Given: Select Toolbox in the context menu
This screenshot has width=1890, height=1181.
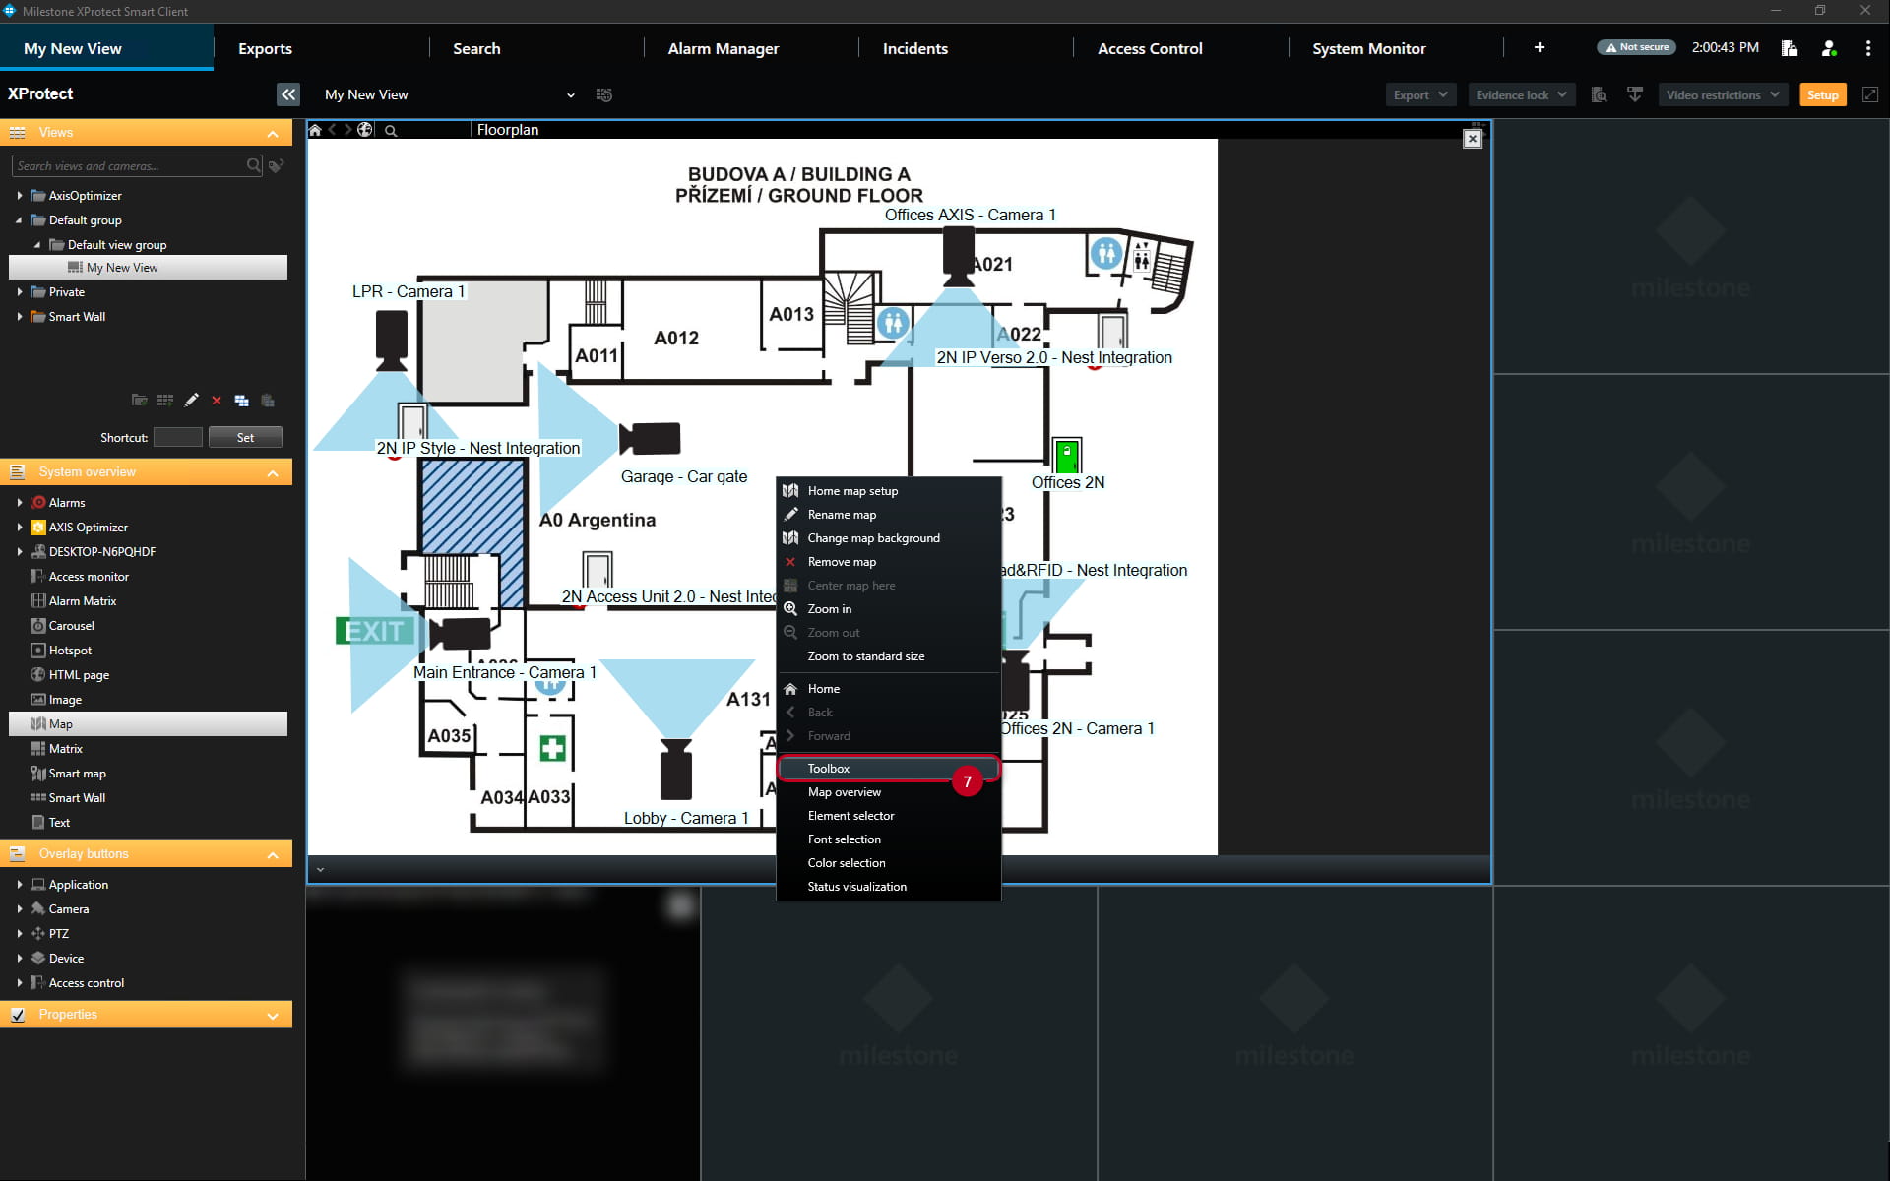Looking at the screenshot, I should click(x=888, y=769).
